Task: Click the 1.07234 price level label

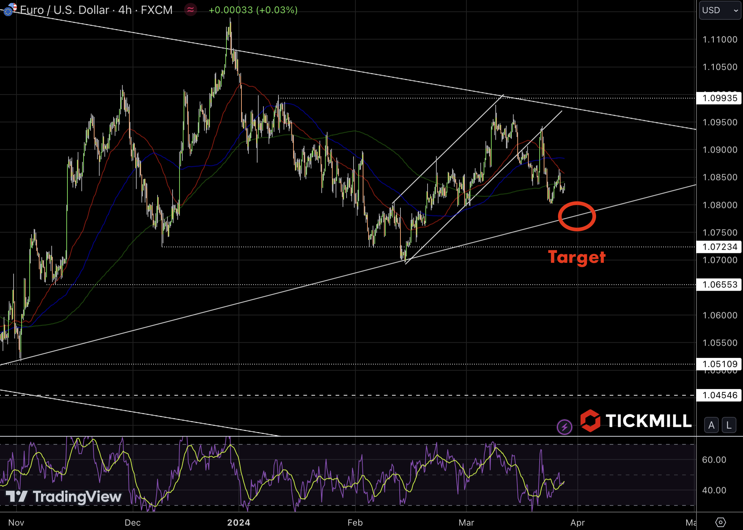Action: [720, 247]
